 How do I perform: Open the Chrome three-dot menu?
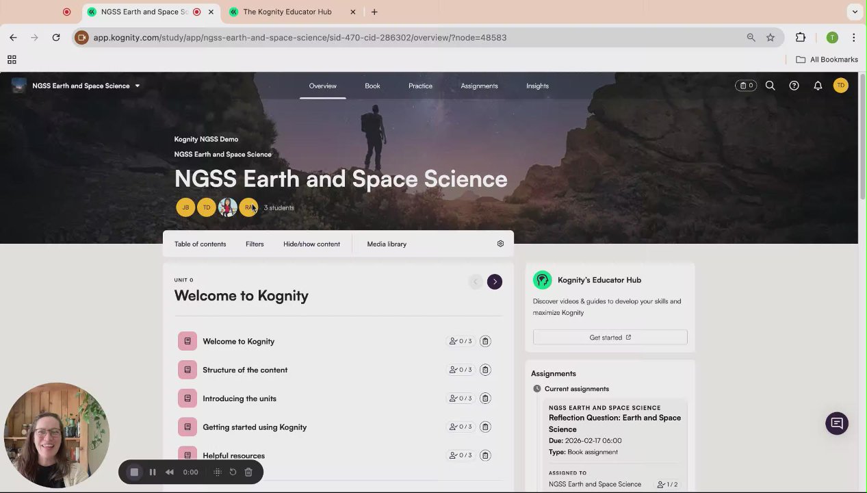pos(853,38)
